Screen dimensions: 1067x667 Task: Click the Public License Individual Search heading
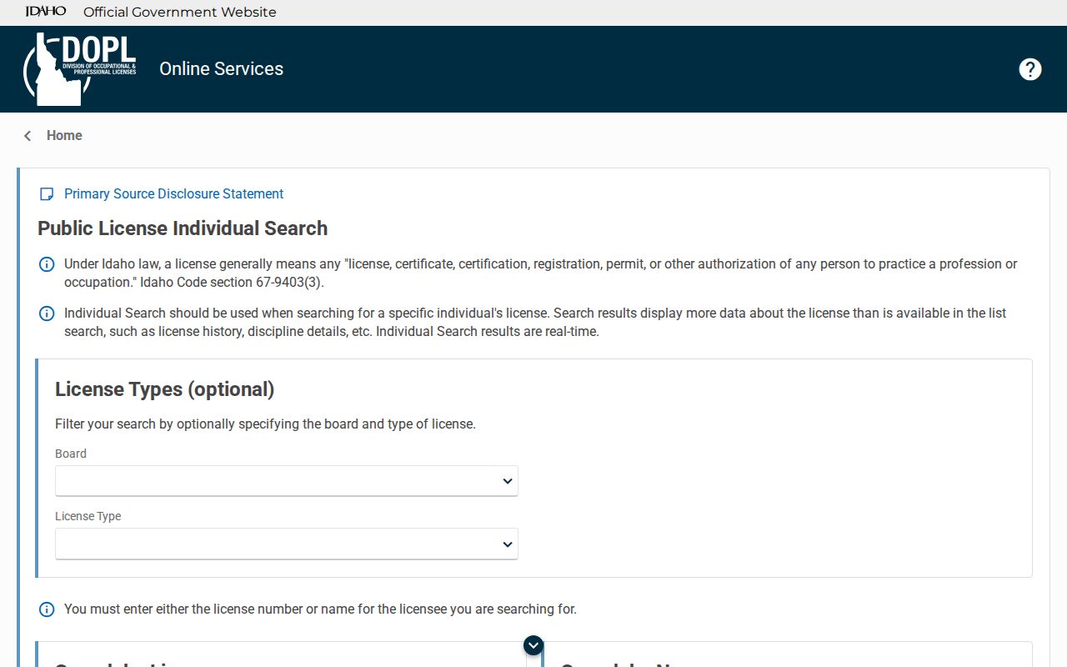tap(183, 228)
